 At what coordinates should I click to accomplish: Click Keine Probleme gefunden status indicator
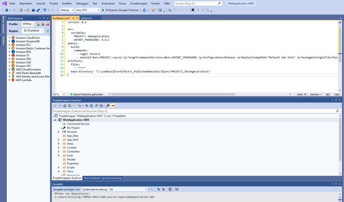point(87,94)
